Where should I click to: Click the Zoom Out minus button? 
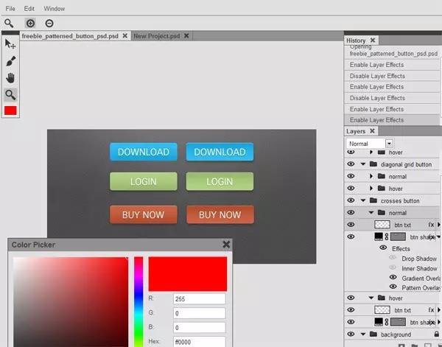point(49,23)
